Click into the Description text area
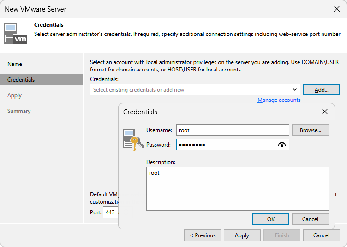The height and width of the screenshot is (247, 347). (238, 188)
